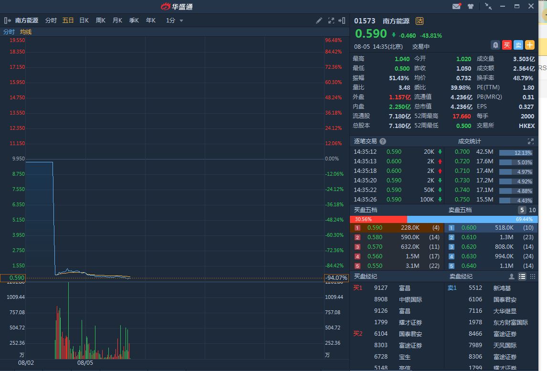This screenshot has height=371, width=547.
Task: Open the 1分 minute interval dropdown
Action: 174,21
